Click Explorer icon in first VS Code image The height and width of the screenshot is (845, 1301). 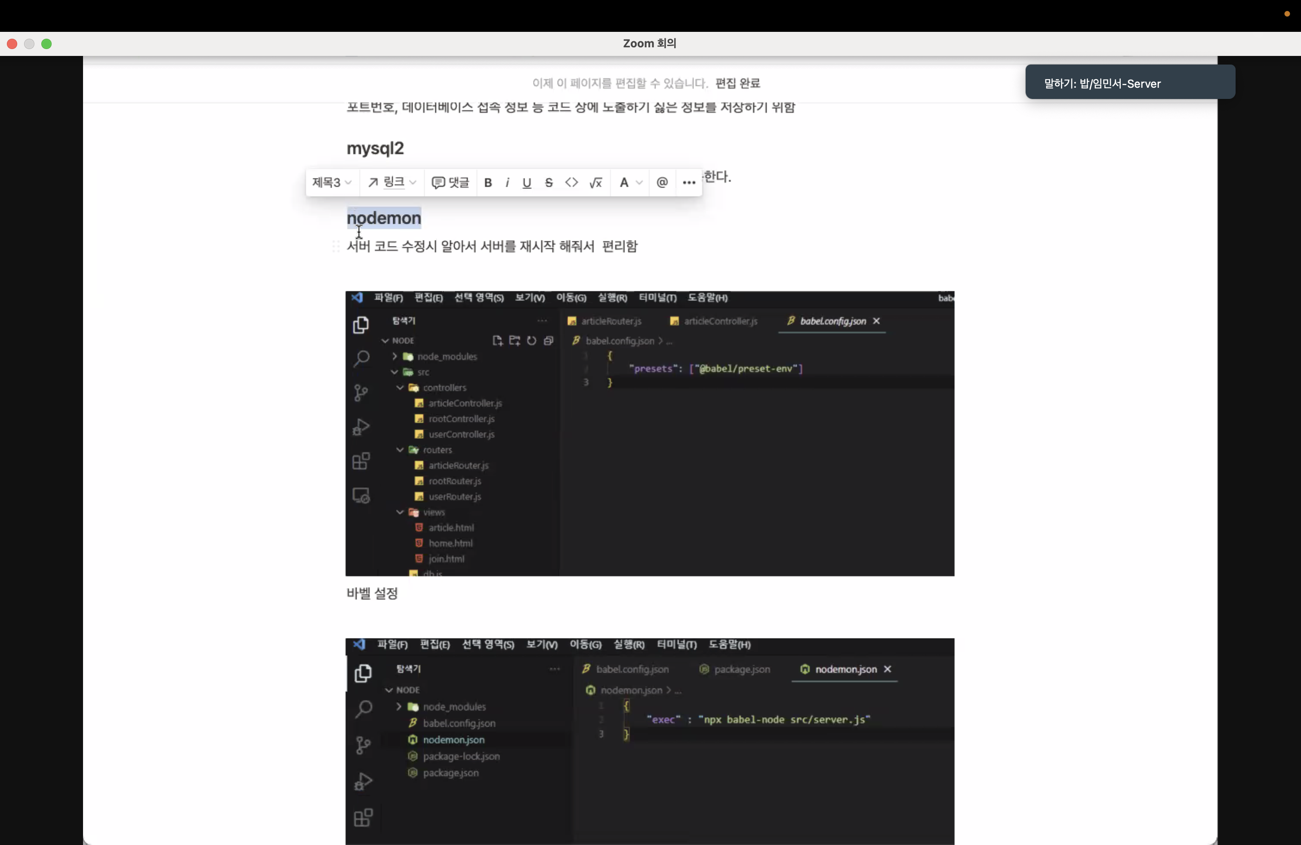pos(360,325)
